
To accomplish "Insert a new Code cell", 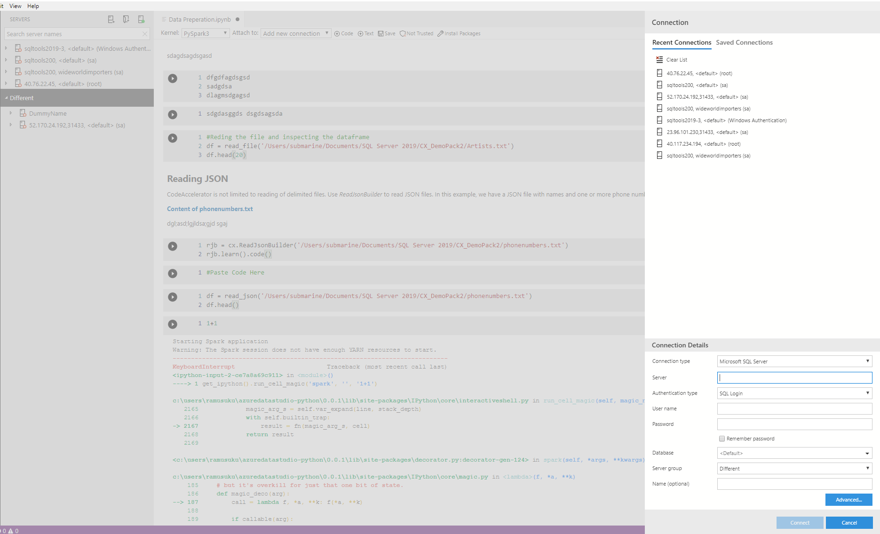I will (343, 33).
